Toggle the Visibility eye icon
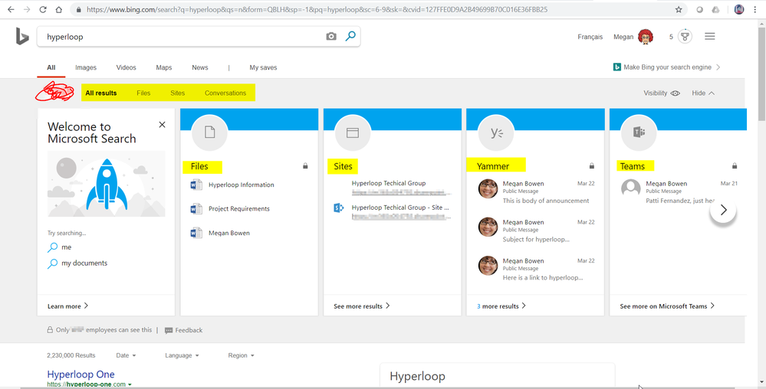The image size is (766, 389). click(x=675, y=93)
